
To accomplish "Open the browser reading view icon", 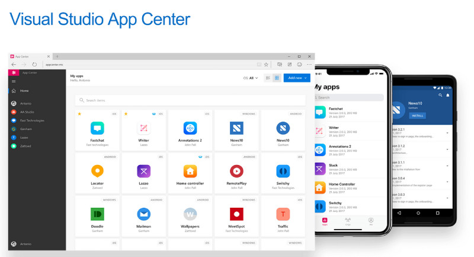I will tap(259, 65).
